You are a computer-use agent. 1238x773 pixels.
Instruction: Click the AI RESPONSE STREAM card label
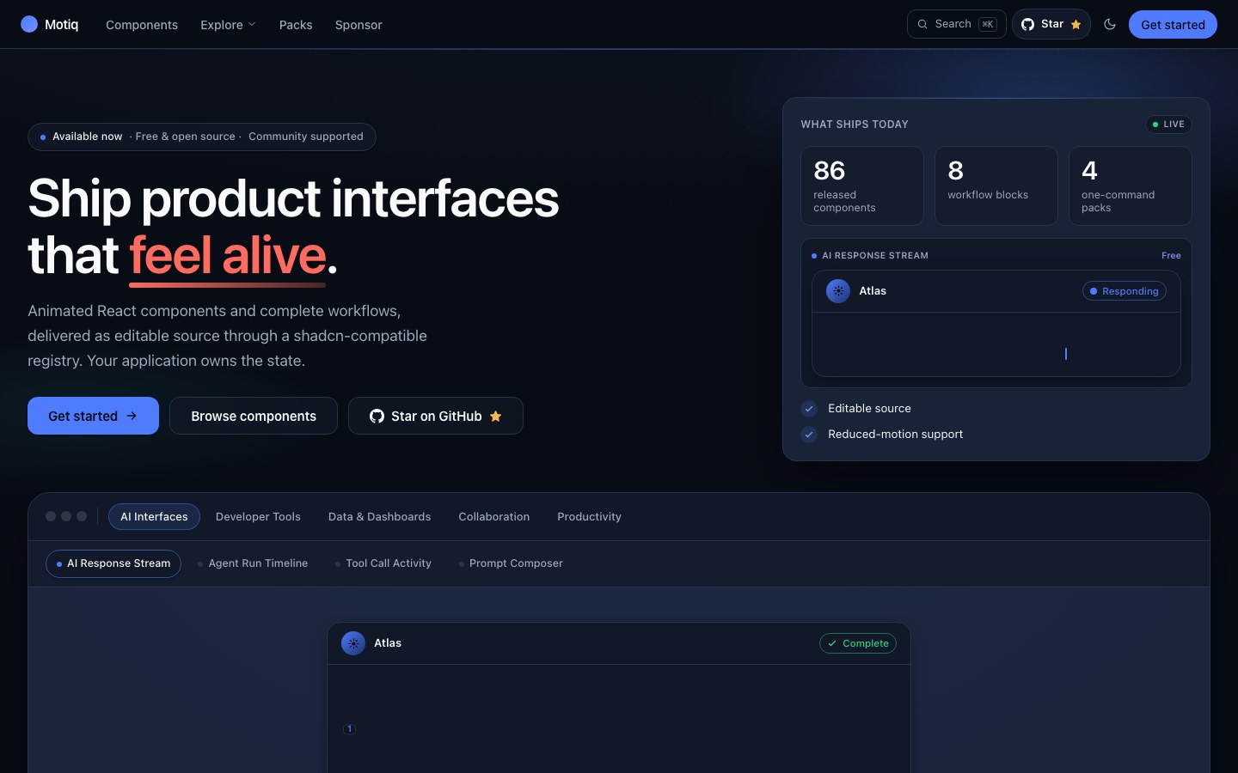coord(875,256)
